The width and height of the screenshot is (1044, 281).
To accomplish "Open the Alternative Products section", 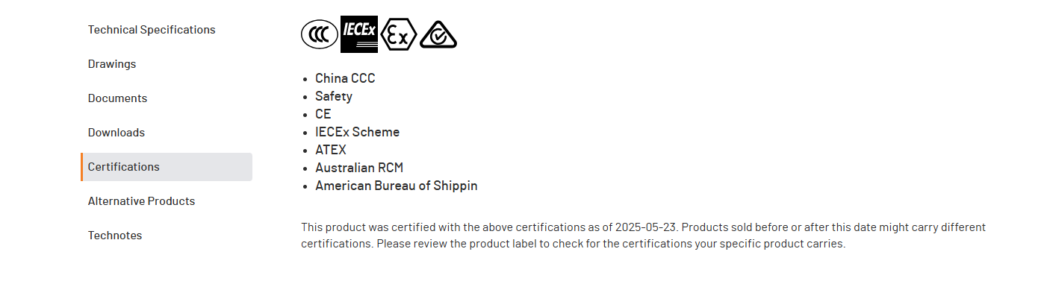I will [x=141, y=201].
